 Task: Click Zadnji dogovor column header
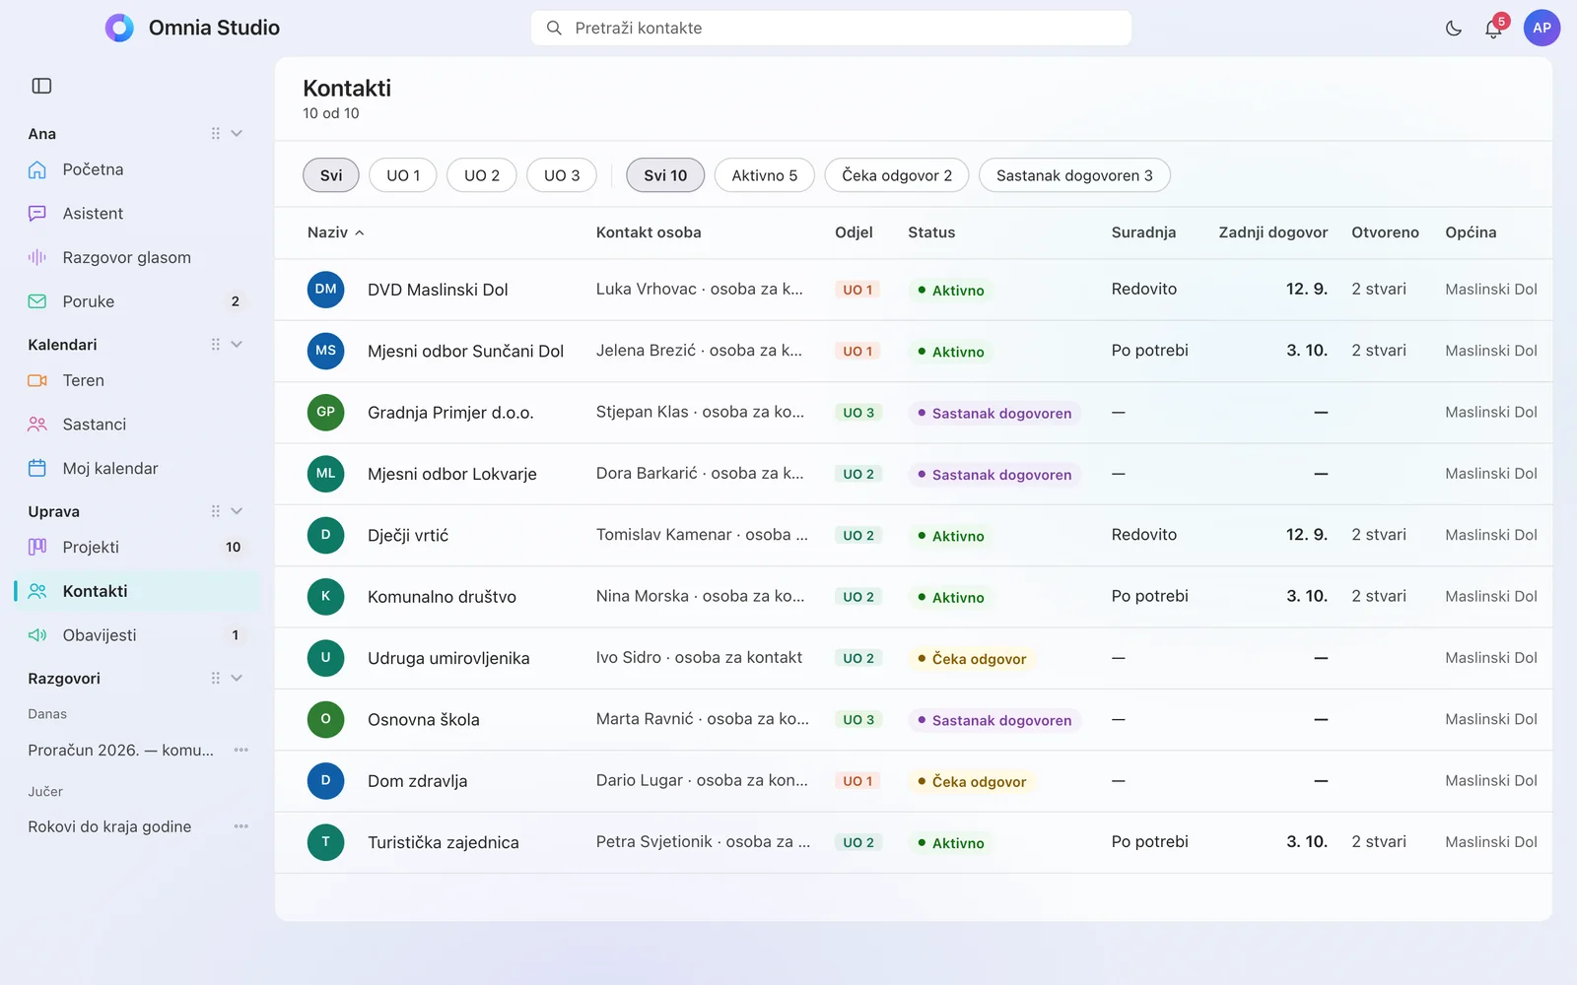(1273, 232)
